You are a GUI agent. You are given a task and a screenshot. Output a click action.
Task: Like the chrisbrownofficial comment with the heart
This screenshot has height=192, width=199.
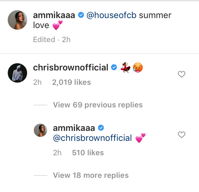(182, 75)
